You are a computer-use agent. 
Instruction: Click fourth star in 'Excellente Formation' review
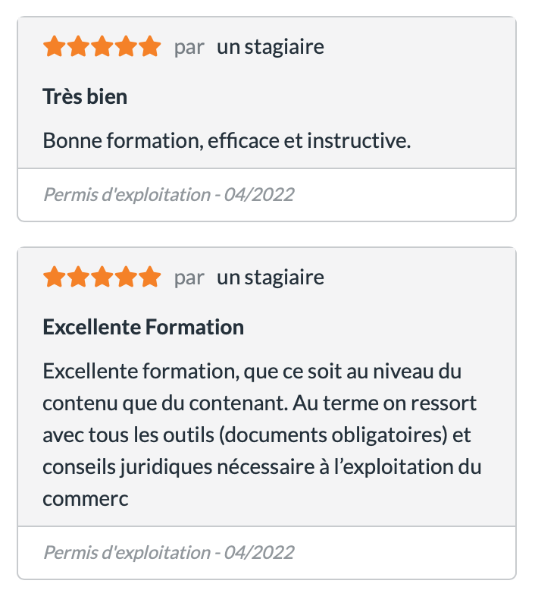click(x=126, y=278)
